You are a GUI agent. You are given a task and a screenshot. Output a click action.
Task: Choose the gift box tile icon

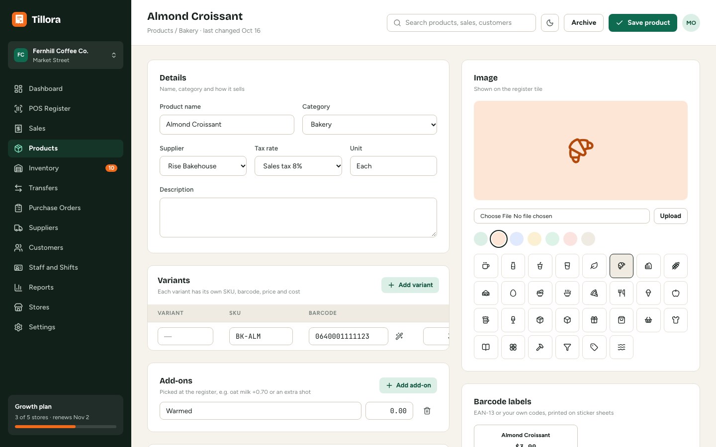click(594, 320)
